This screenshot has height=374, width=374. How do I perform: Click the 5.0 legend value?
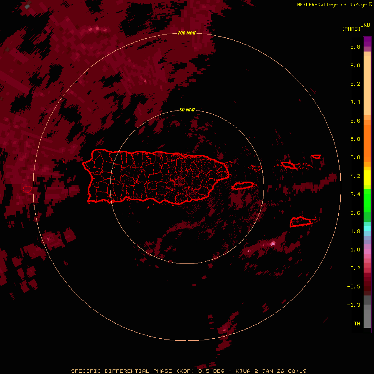point(355,157)
